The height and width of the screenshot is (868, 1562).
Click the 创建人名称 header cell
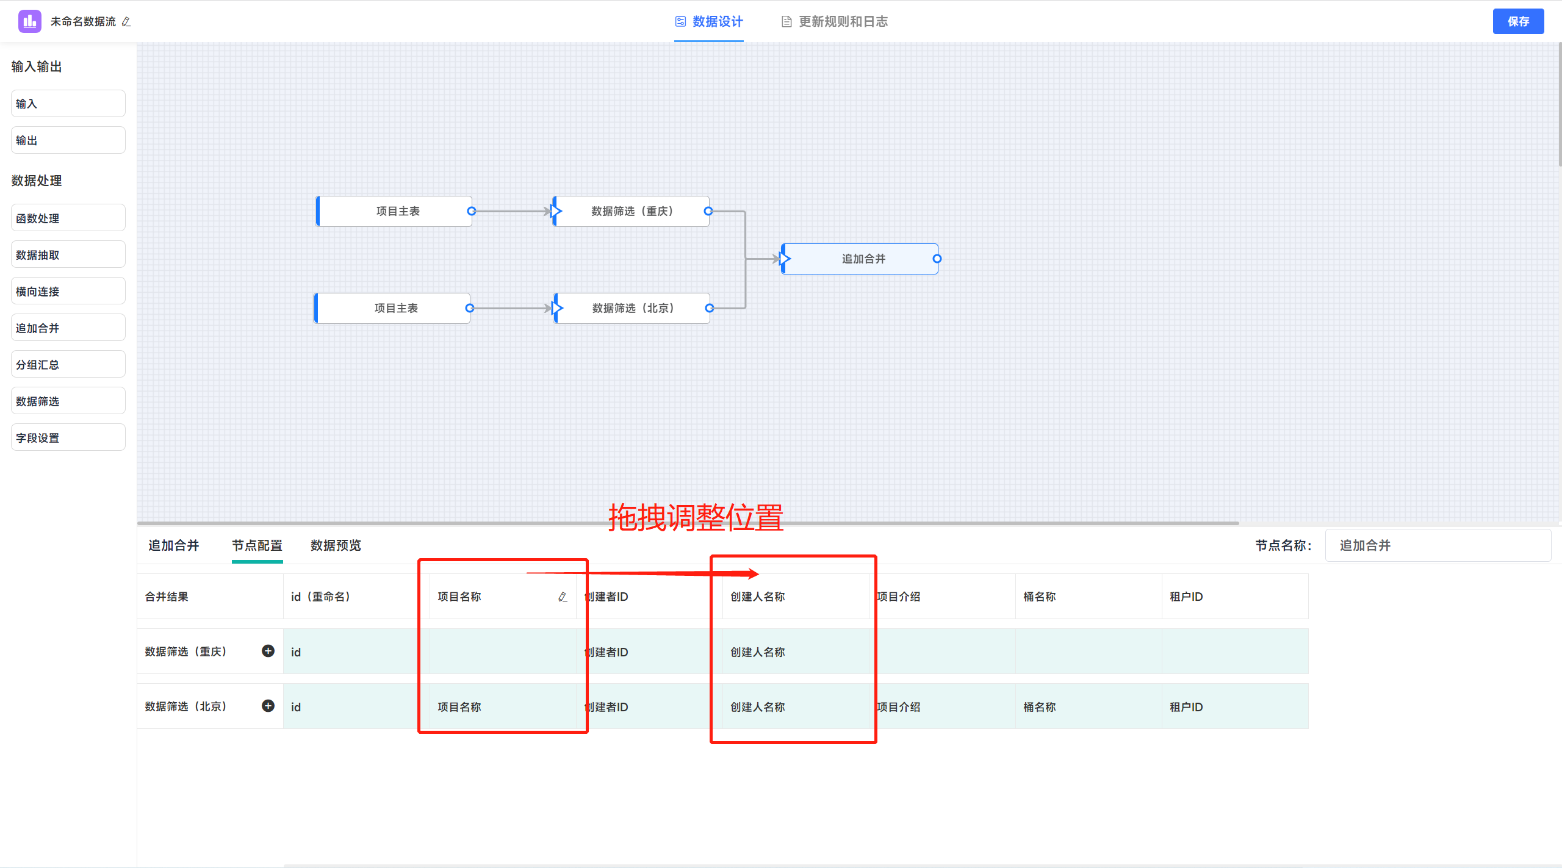(796, 597)
